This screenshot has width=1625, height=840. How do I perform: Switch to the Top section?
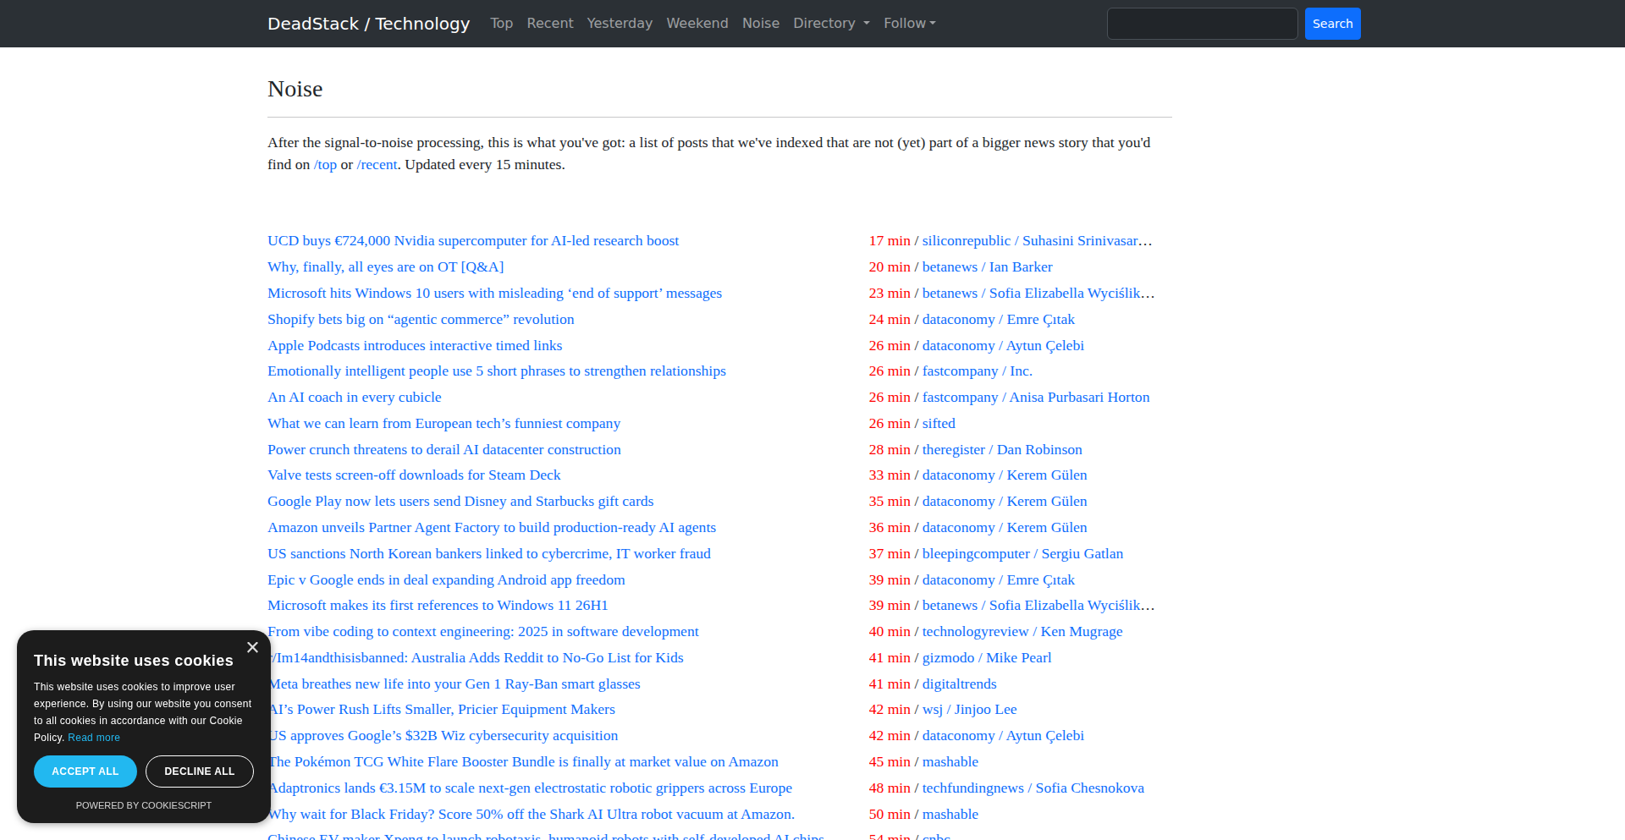501,23
